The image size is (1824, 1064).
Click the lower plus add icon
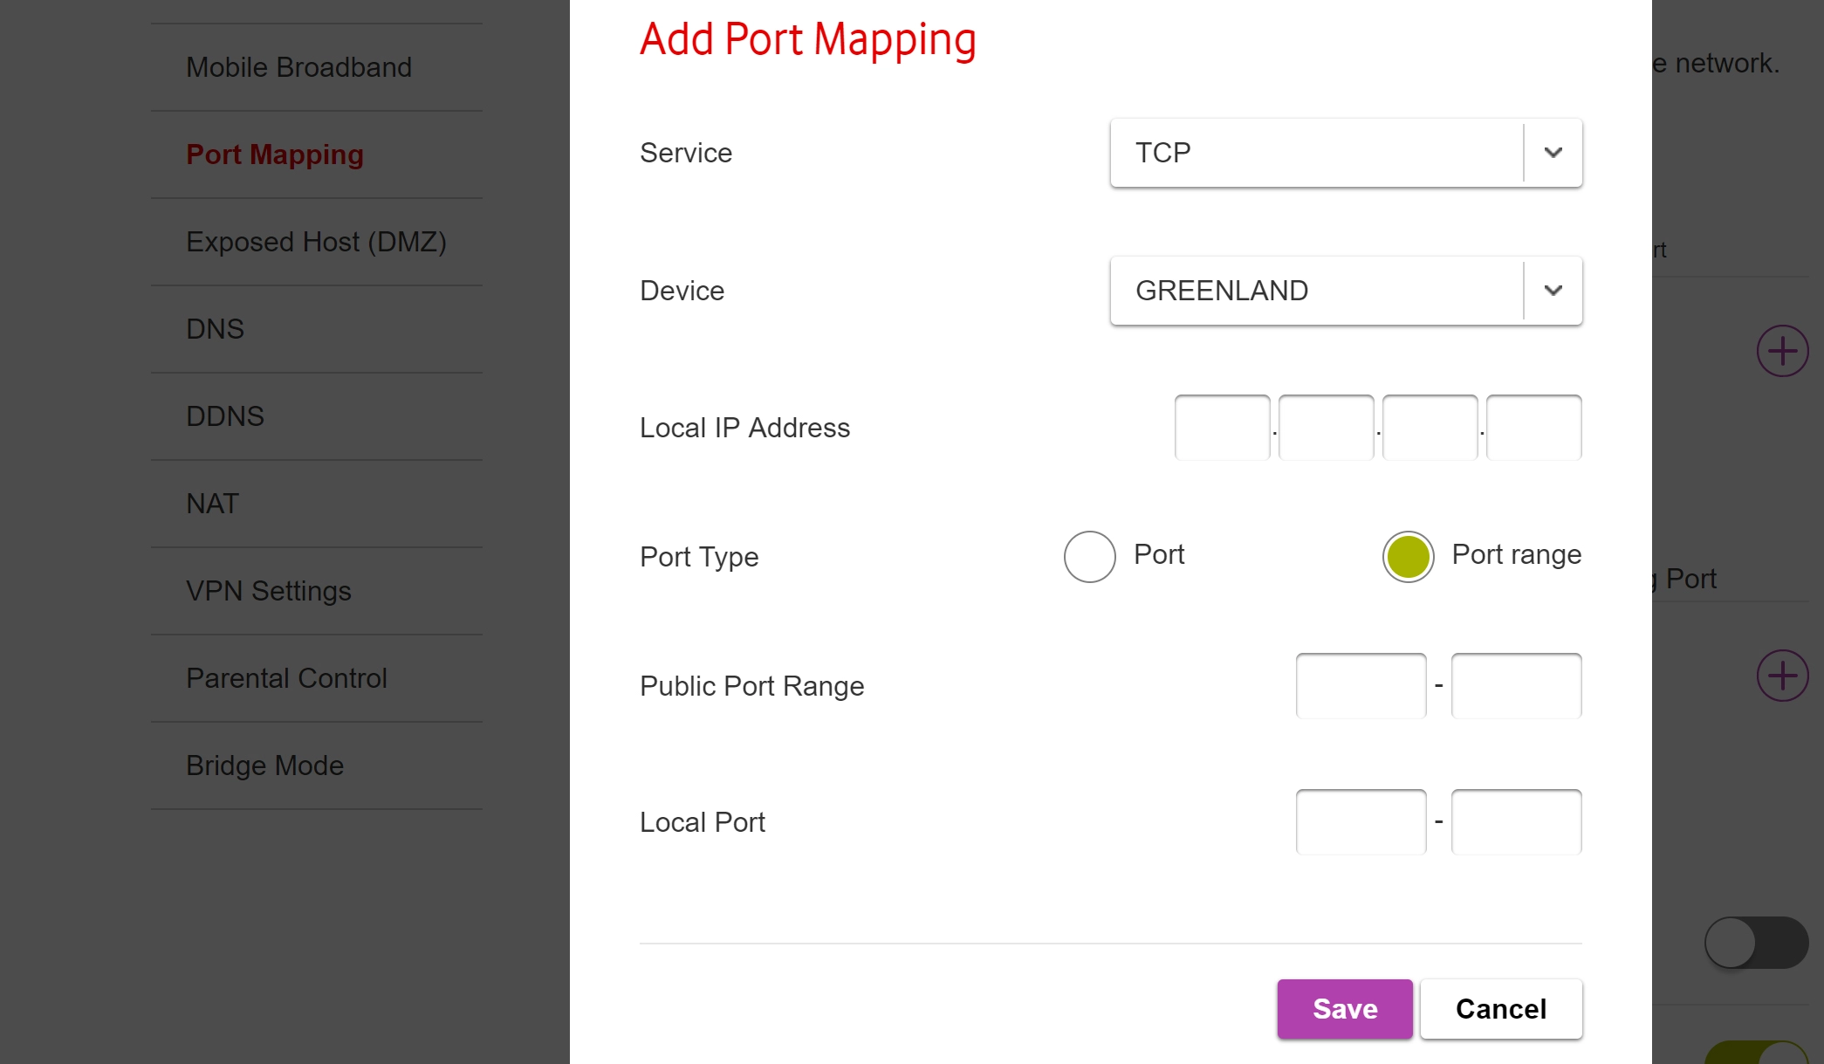[x=1781, y=675]
